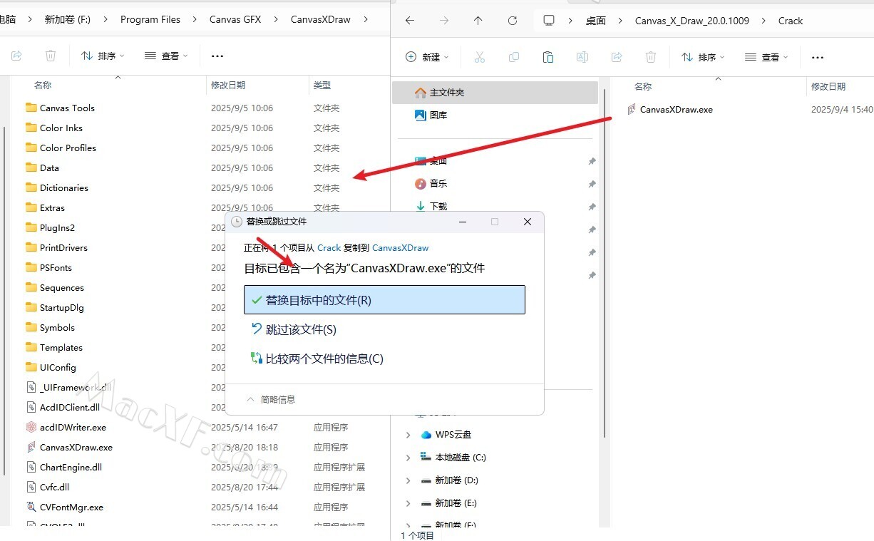The image size is (874, 541).
Task: Click 新加卷 (F:) breadcrumb in address bar
Action: (x=68, y=19)
